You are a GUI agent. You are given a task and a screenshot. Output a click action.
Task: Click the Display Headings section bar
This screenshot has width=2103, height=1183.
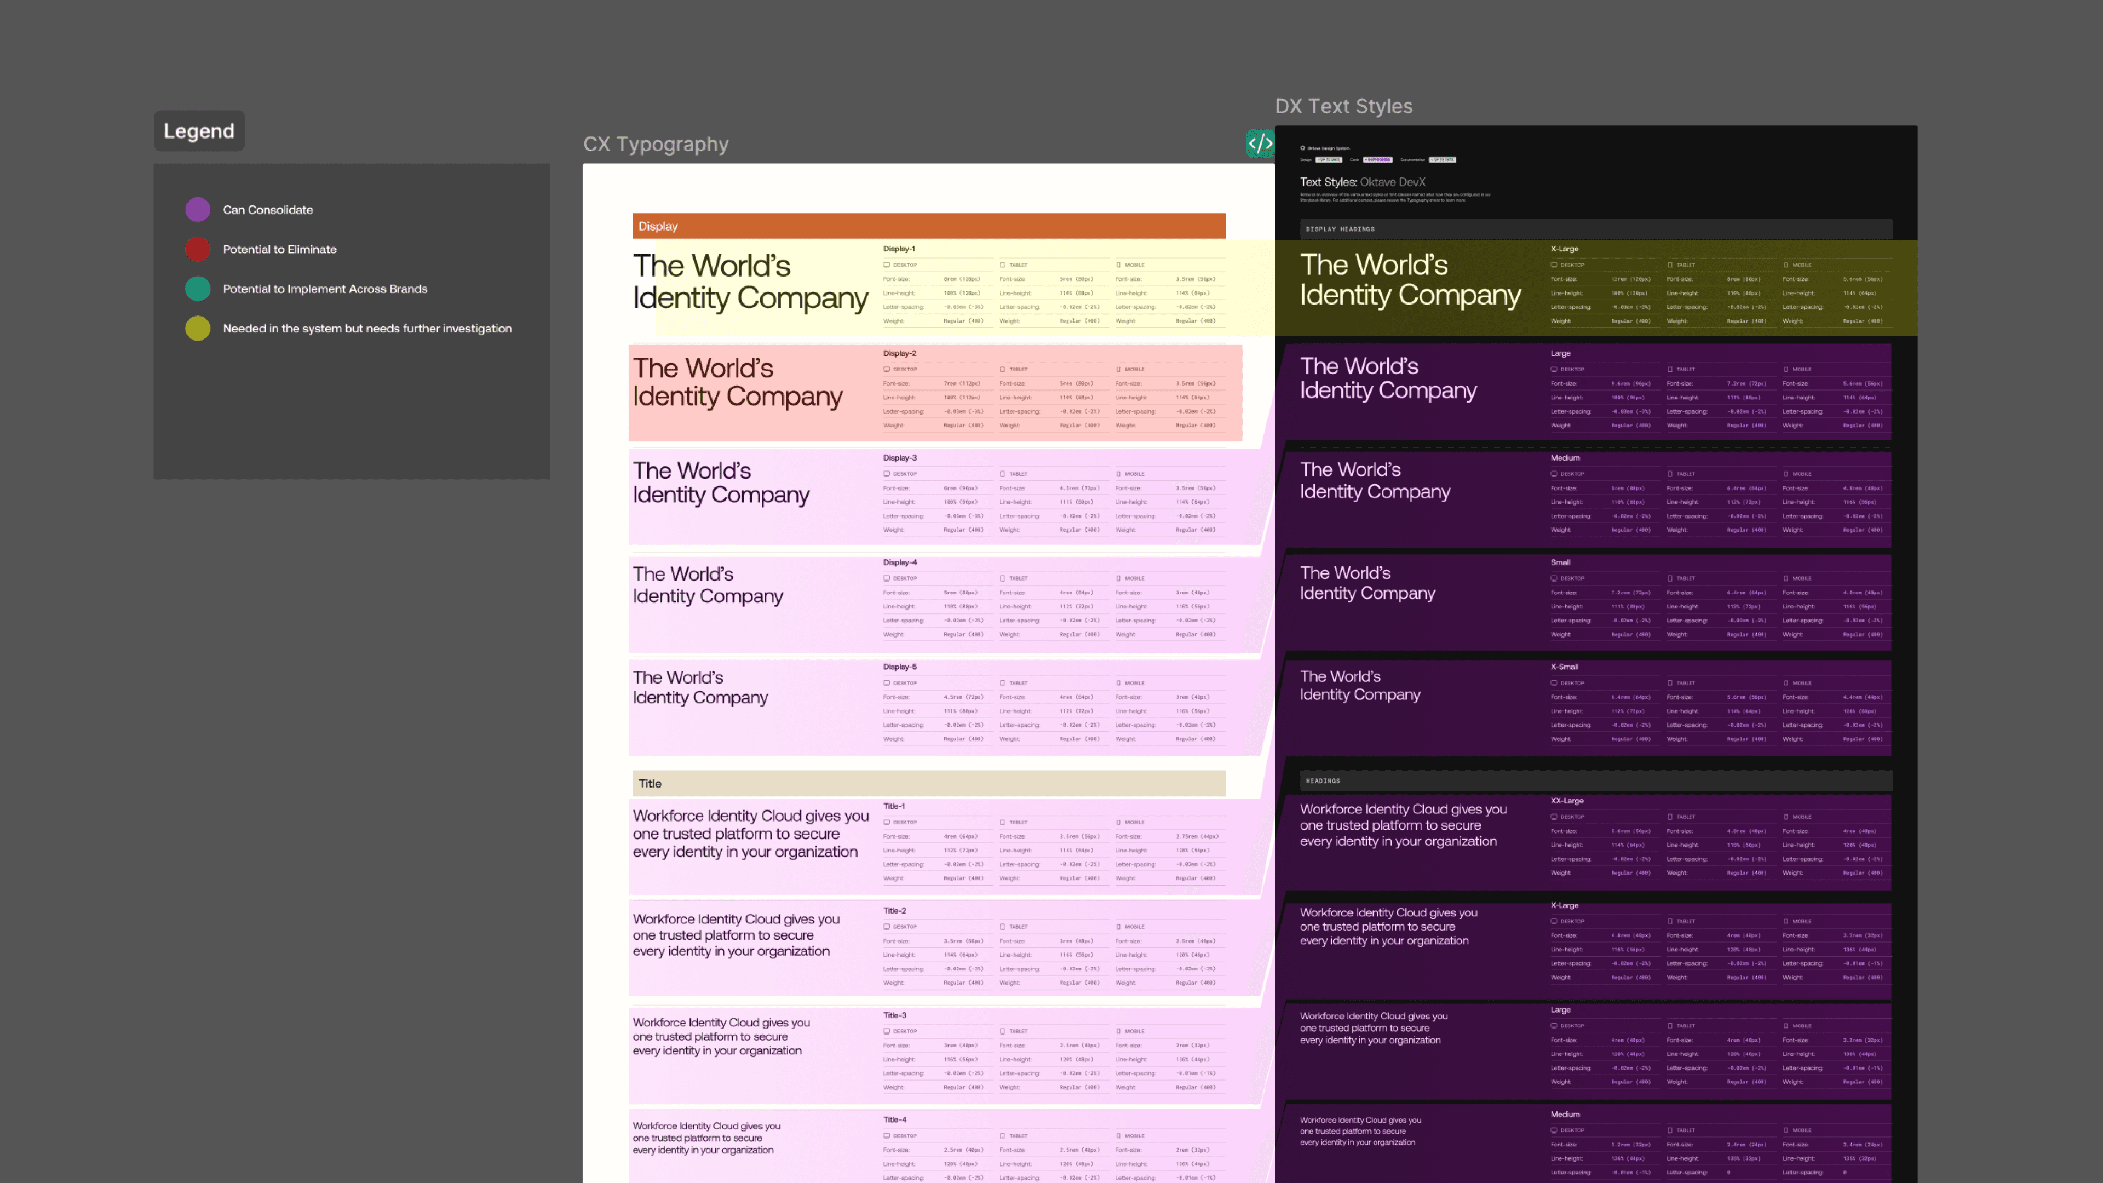tap(1595, 229)
